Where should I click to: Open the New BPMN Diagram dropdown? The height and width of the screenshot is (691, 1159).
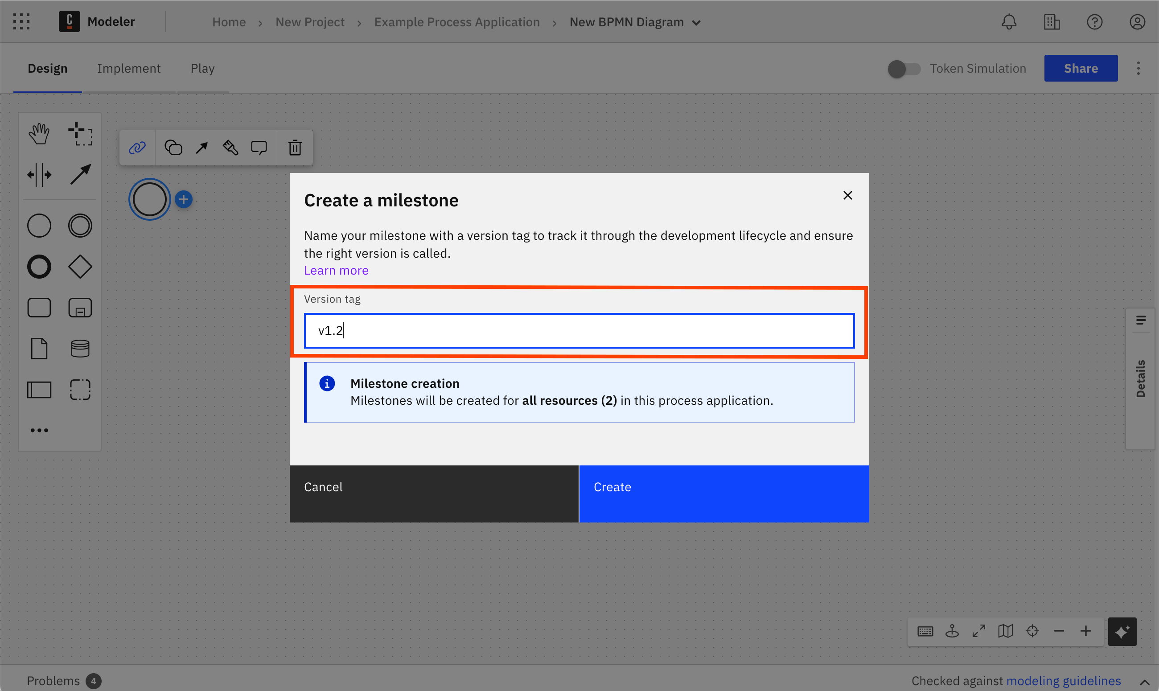tap(696, 22)
